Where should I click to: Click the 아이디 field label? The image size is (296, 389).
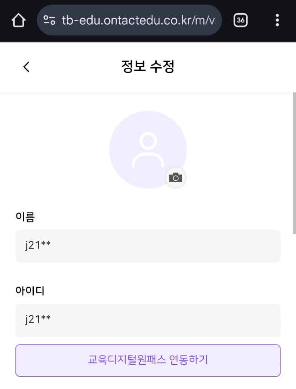30,291
